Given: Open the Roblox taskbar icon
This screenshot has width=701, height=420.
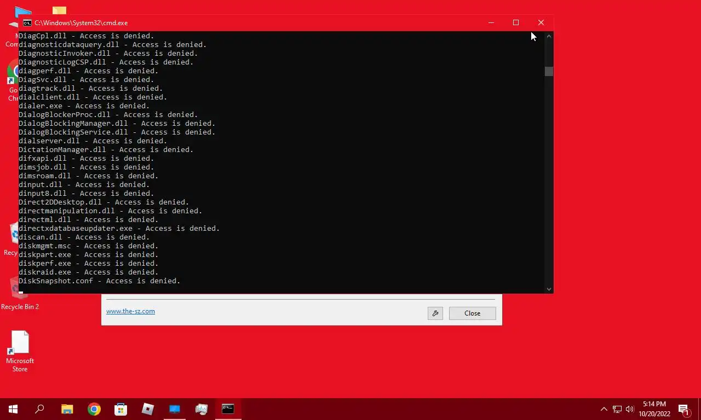Looking at the screenshot, I should click(x=148, y=409).
